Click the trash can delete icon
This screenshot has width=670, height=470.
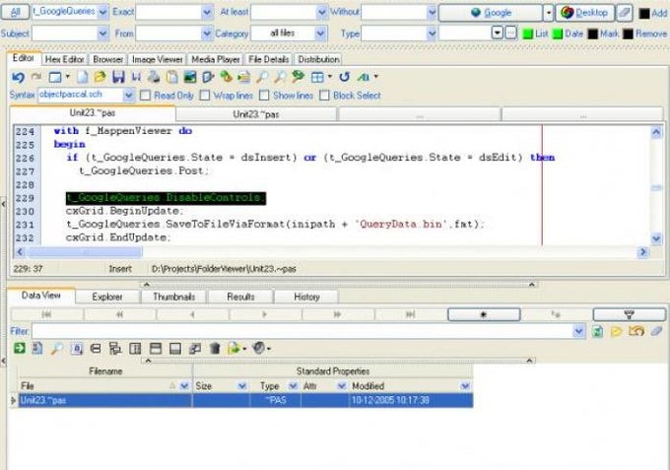coord(215,348)
